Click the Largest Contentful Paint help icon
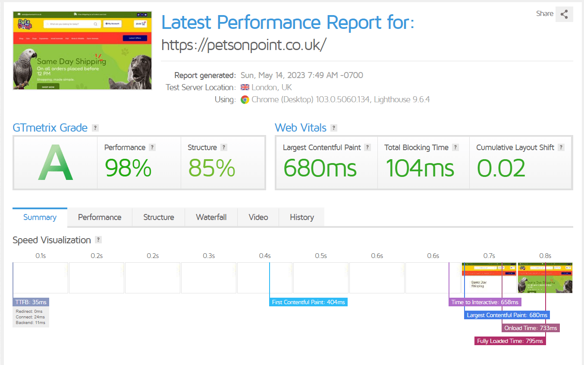 coord(367,147)
